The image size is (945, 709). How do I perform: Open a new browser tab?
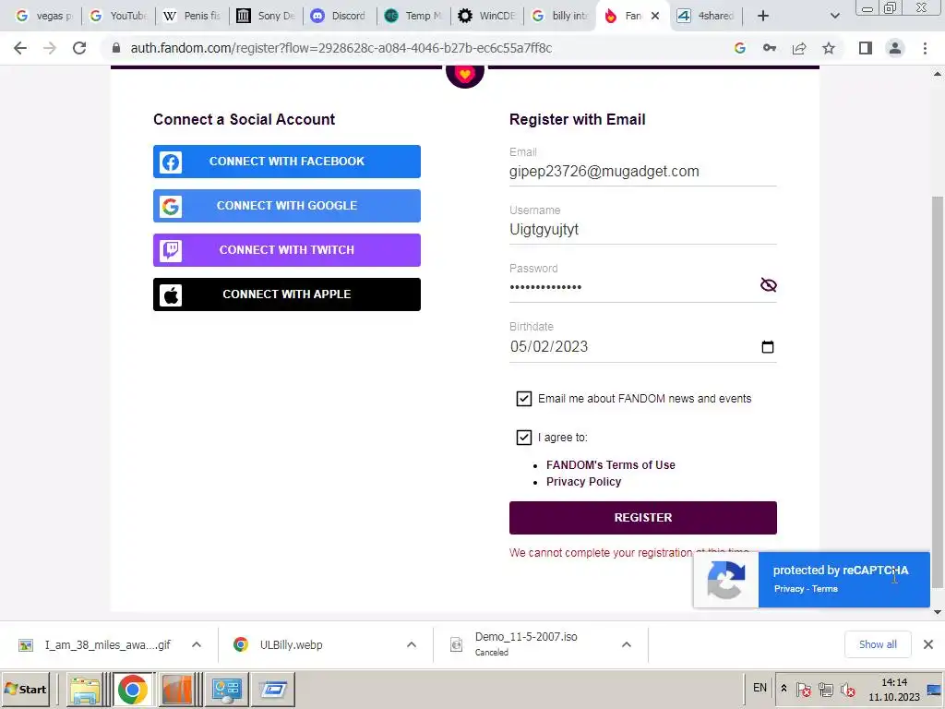(763, 16)
